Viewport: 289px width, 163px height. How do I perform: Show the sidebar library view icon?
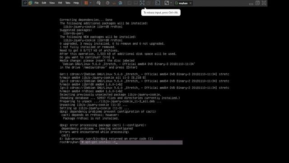[x=130, y=3]
